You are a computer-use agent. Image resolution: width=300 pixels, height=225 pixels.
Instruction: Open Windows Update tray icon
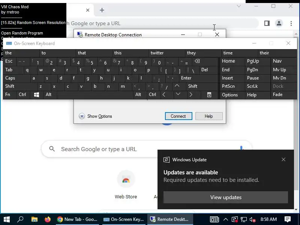tap(235, 219)
